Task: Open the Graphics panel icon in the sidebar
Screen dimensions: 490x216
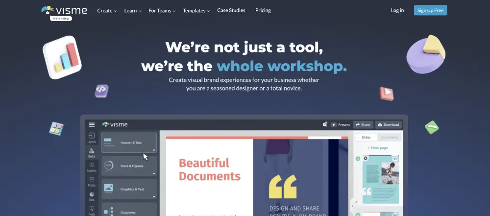Action: point(92,167)
